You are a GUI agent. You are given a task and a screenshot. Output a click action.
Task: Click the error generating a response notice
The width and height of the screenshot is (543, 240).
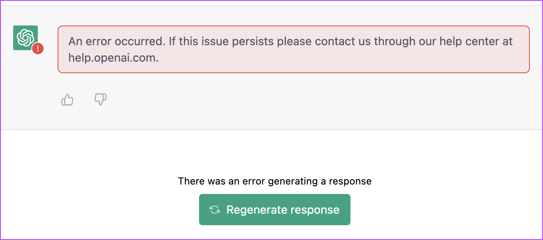coord(274,181)
